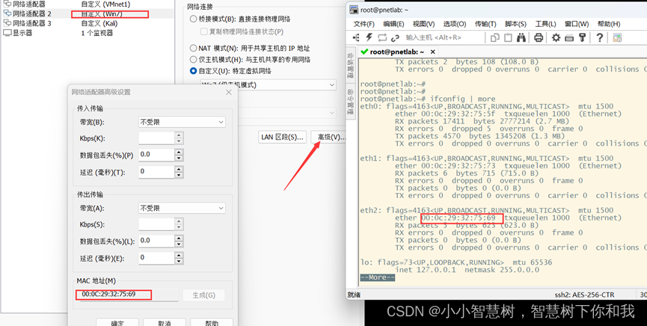
Task: Select the 网络适配器 3 device row
Action: (87, 23)
